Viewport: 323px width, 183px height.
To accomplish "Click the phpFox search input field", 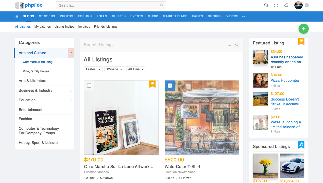I will coord(107,5).
